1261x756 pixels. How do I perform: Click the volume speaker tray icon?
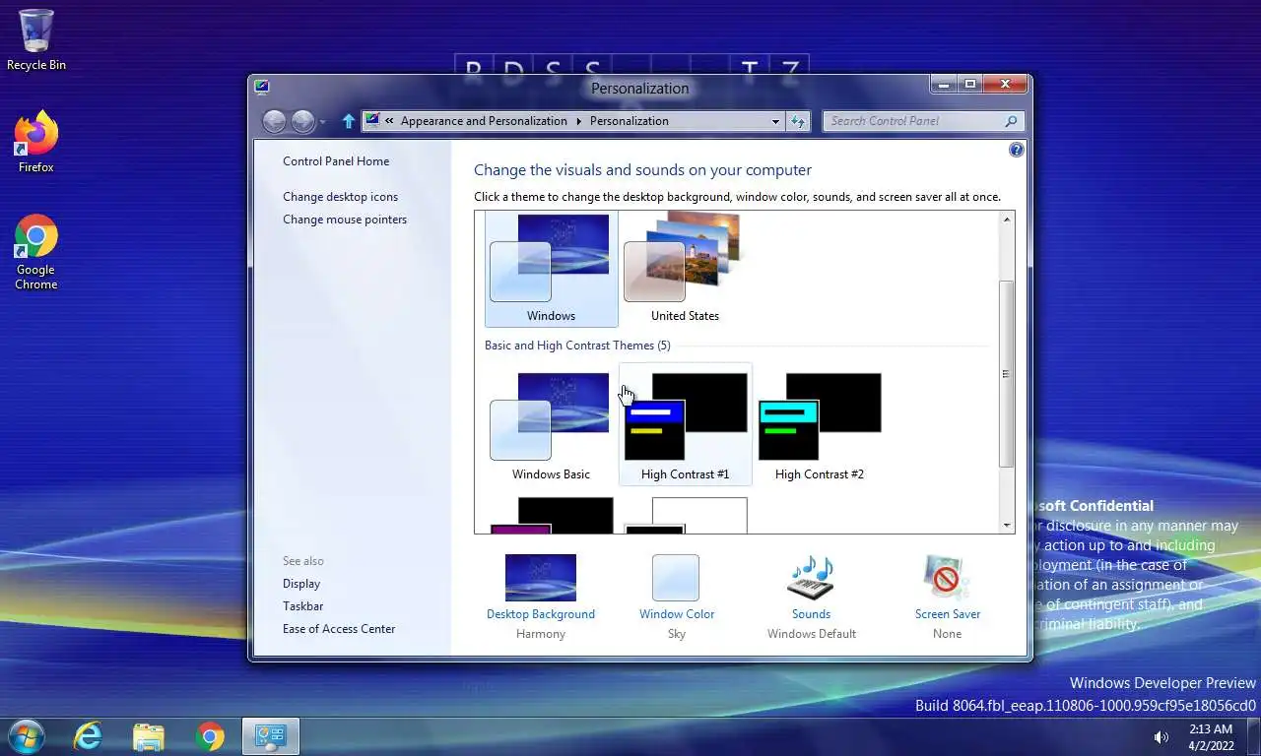(1161, 737)
